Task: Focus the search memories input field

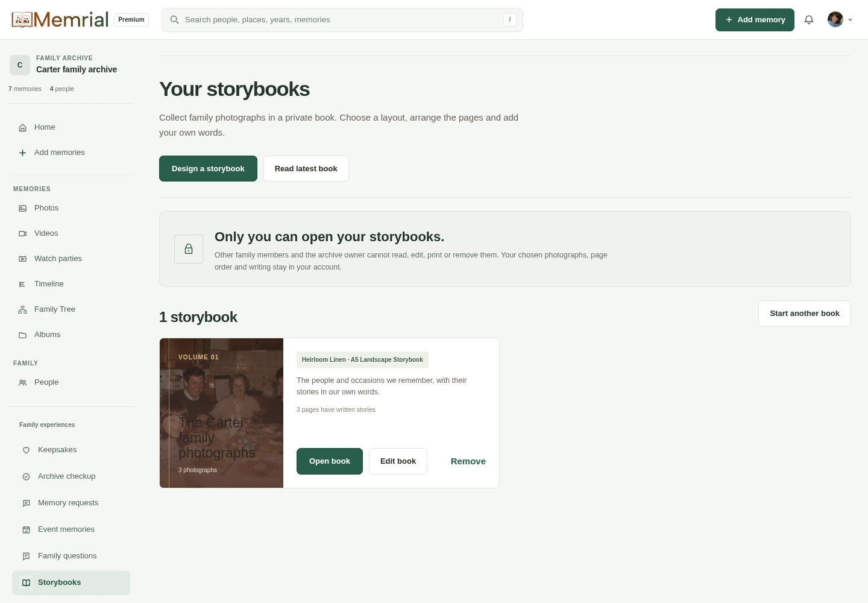Action: pyautogui.click(x=342, y=20)
